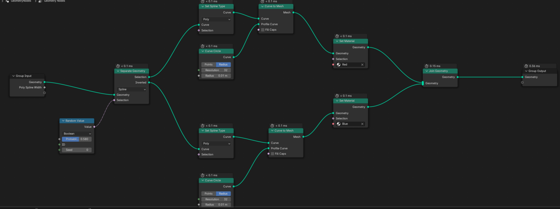Click the Inverted label in Separate Geometry
This screenshot has width=560, height=209.
coord(141,82)
